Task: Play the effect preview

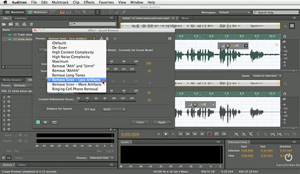Action: point(45,122)
